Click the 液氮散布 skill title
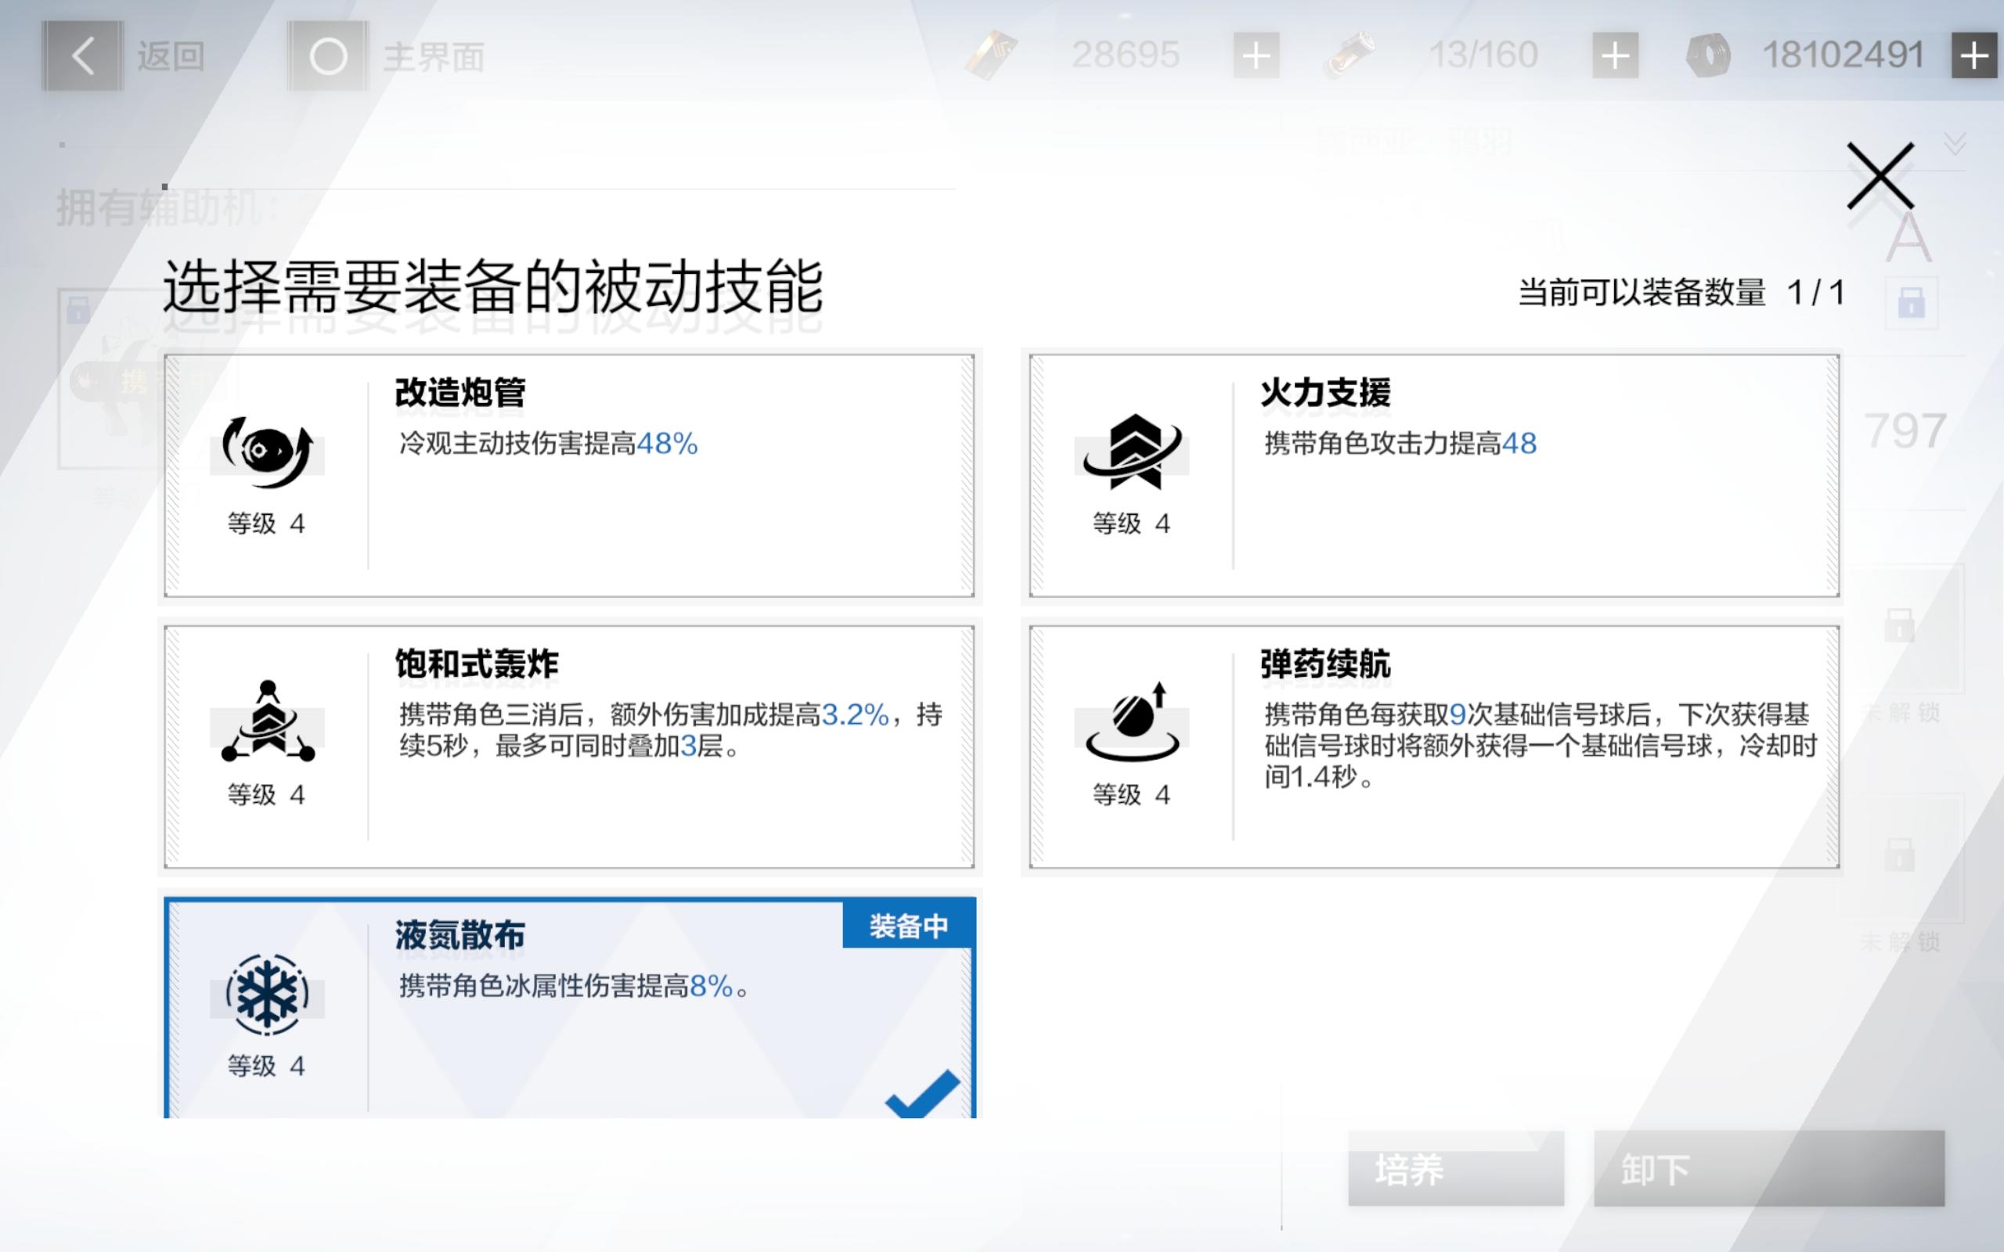 click(460, 936)
